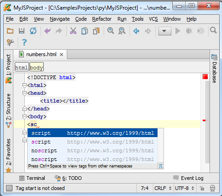Click the blue Help question mark icon
Image resolution: width=222 pixels, height=196 pixels.
coord(24,42)
